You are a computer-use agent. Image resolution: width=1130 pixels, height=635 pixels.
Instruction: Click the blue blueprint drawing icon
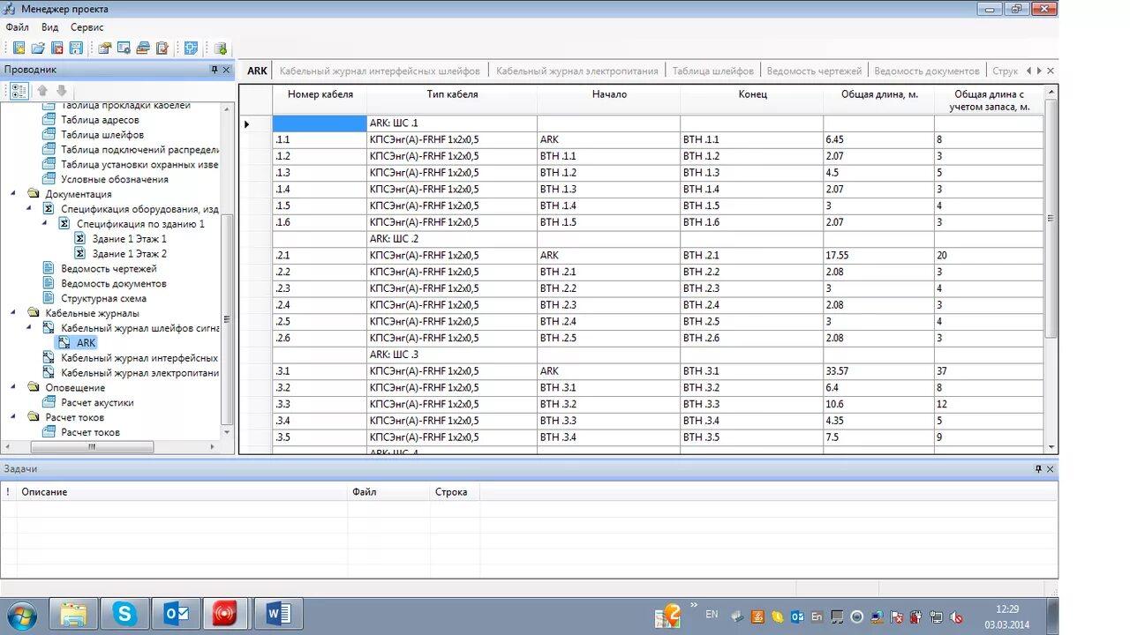191,49
